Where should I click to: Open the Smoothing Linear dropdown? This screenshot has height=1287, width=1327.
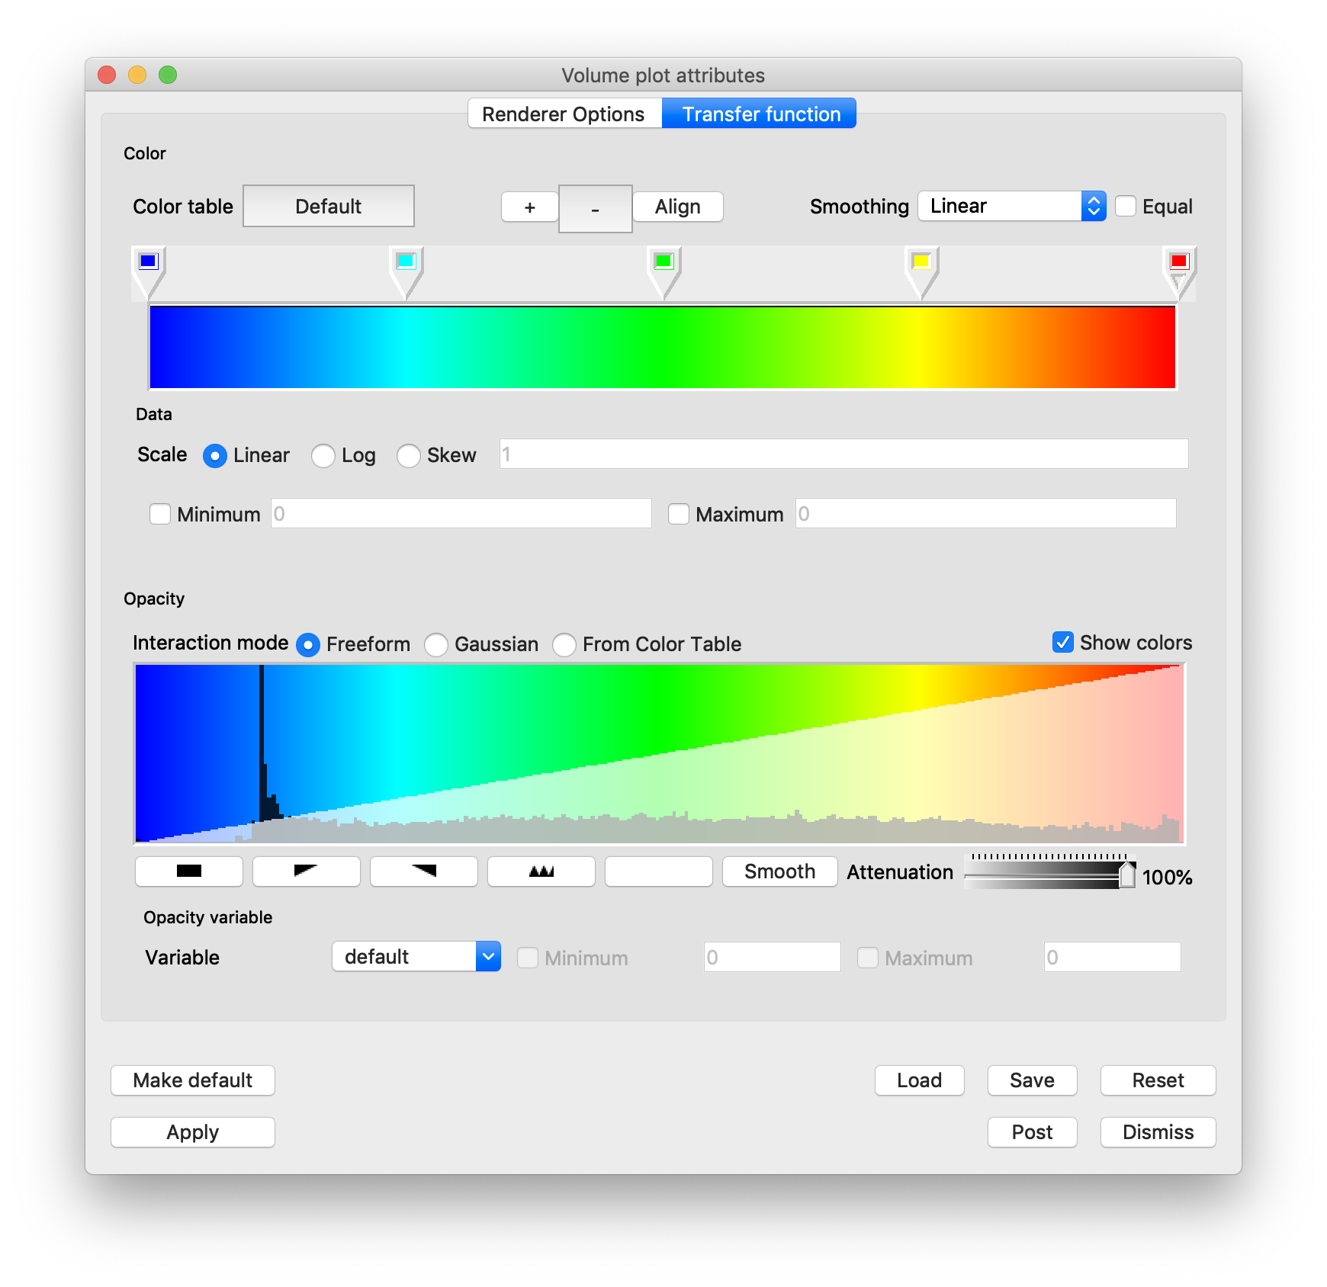pos(1011,206)
